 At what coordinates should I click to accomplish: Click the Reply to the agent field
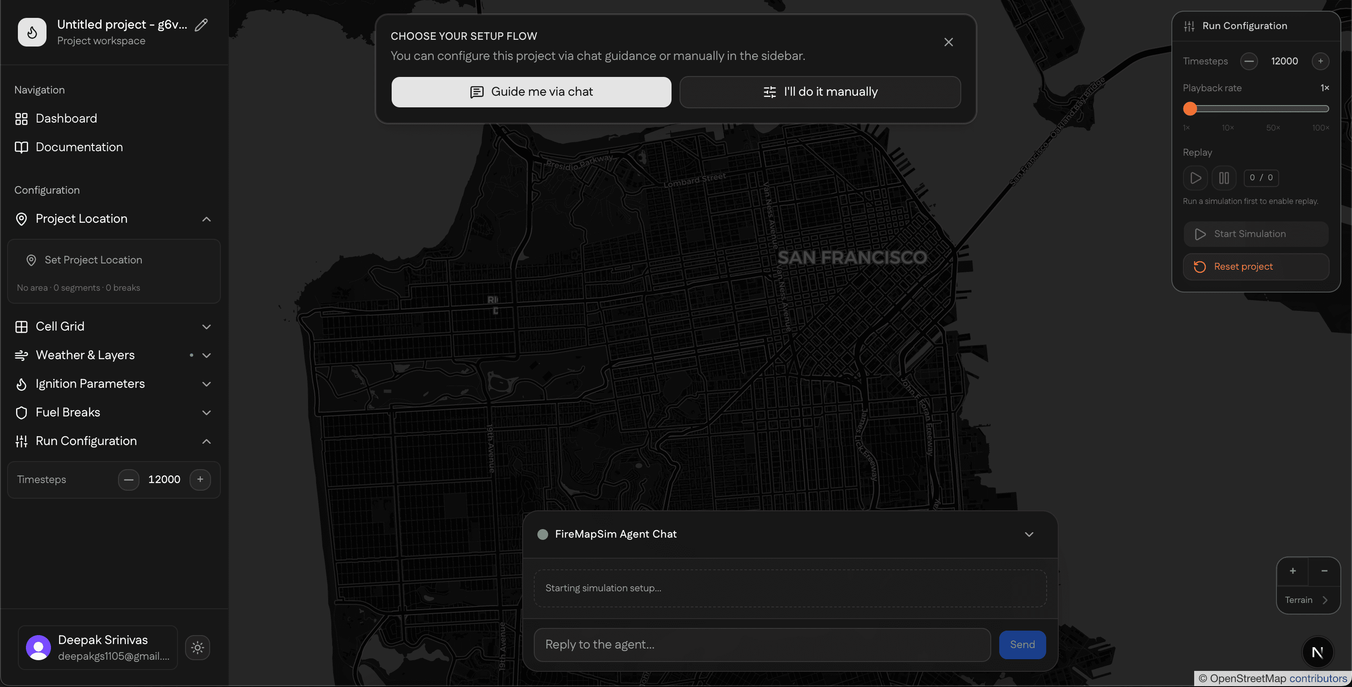[762, 645]
